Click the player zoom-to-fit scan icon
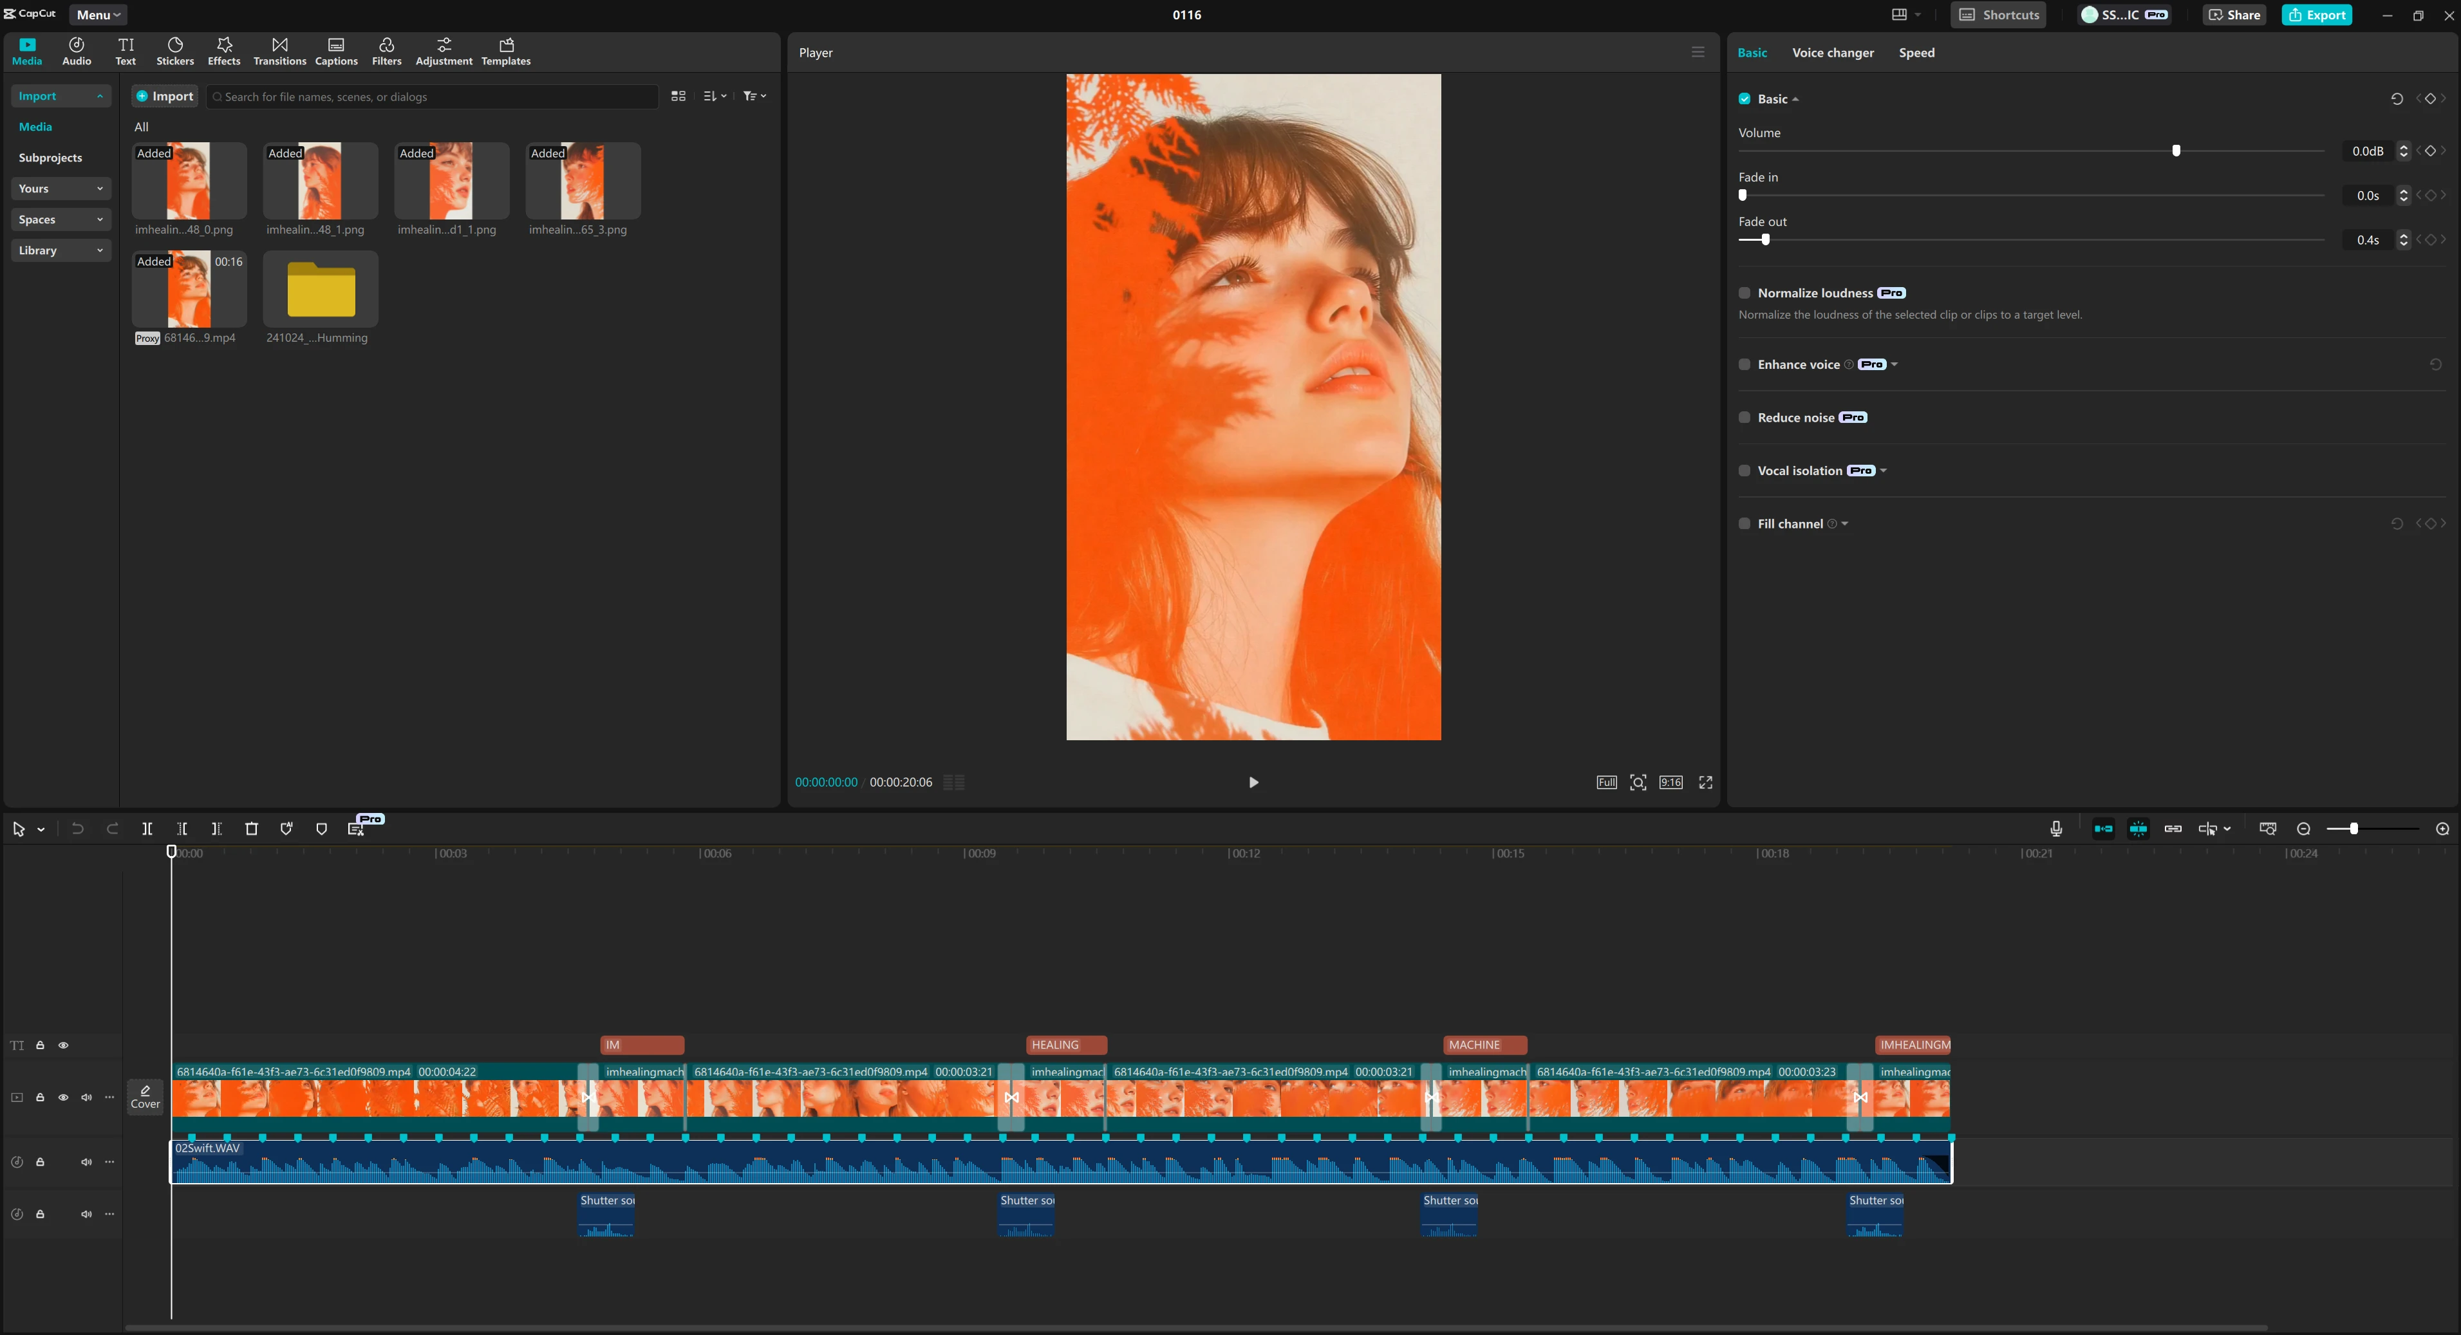 pyautogui.click(x=1638, y=781)
